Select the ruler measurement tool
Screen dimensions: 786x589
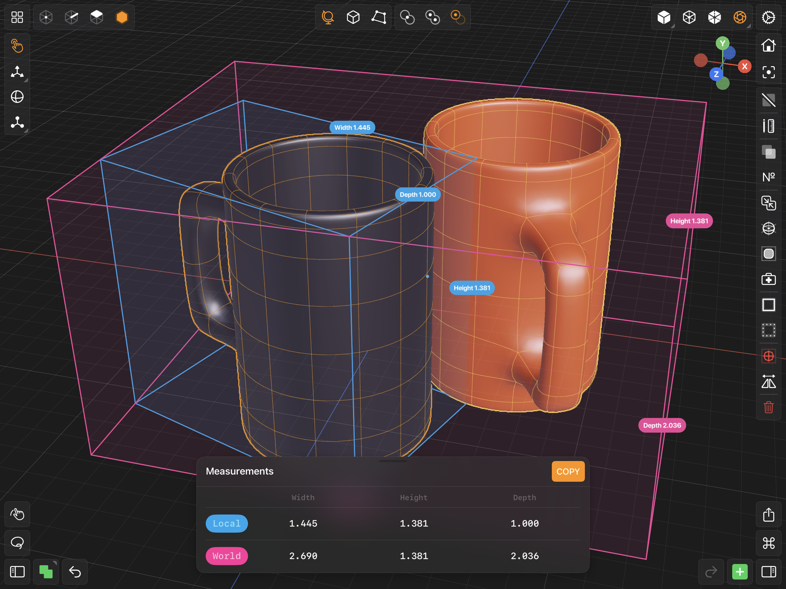coord(768,126)
